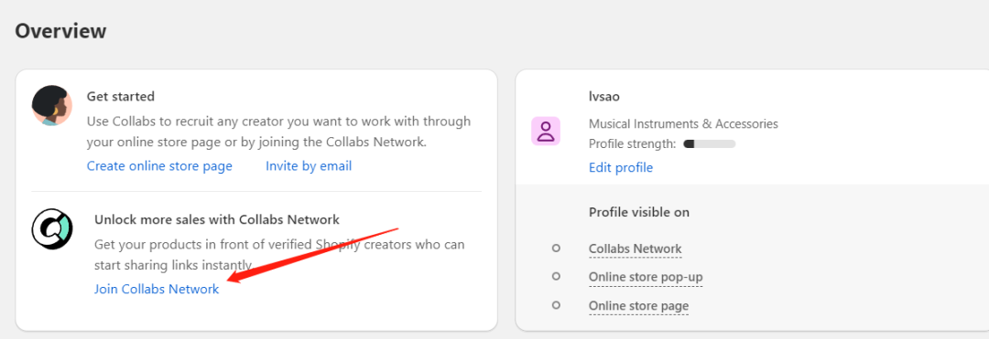Click the pink profile person icon
This screenshot has width=989, height=339.
546,132
